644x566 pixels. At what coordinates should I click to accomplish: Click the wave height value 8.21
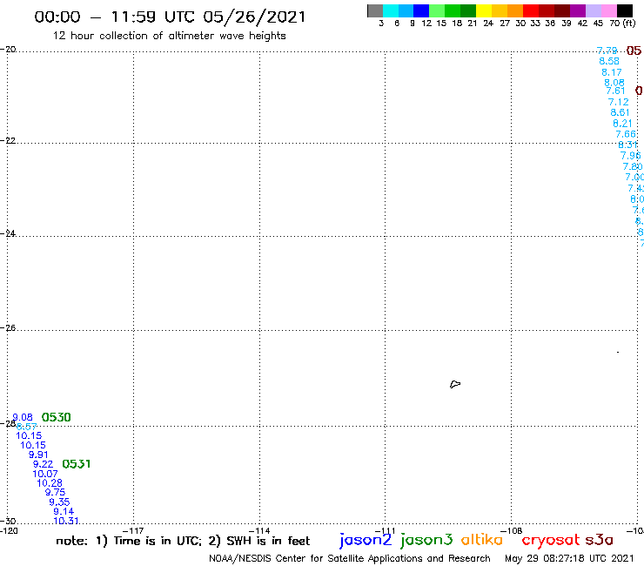(x=622, y=124)
